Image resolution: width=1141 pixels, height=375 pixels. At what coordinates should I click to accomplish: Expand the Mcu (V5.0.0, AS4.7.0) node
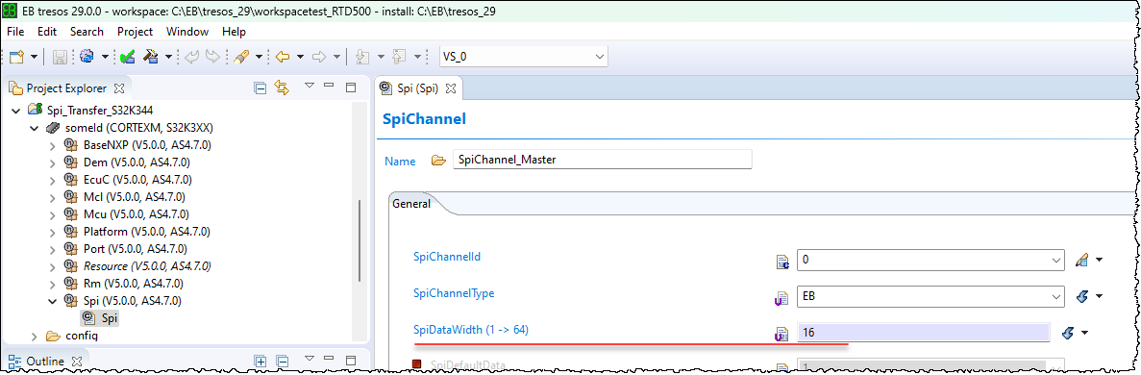tap(52, 214)
